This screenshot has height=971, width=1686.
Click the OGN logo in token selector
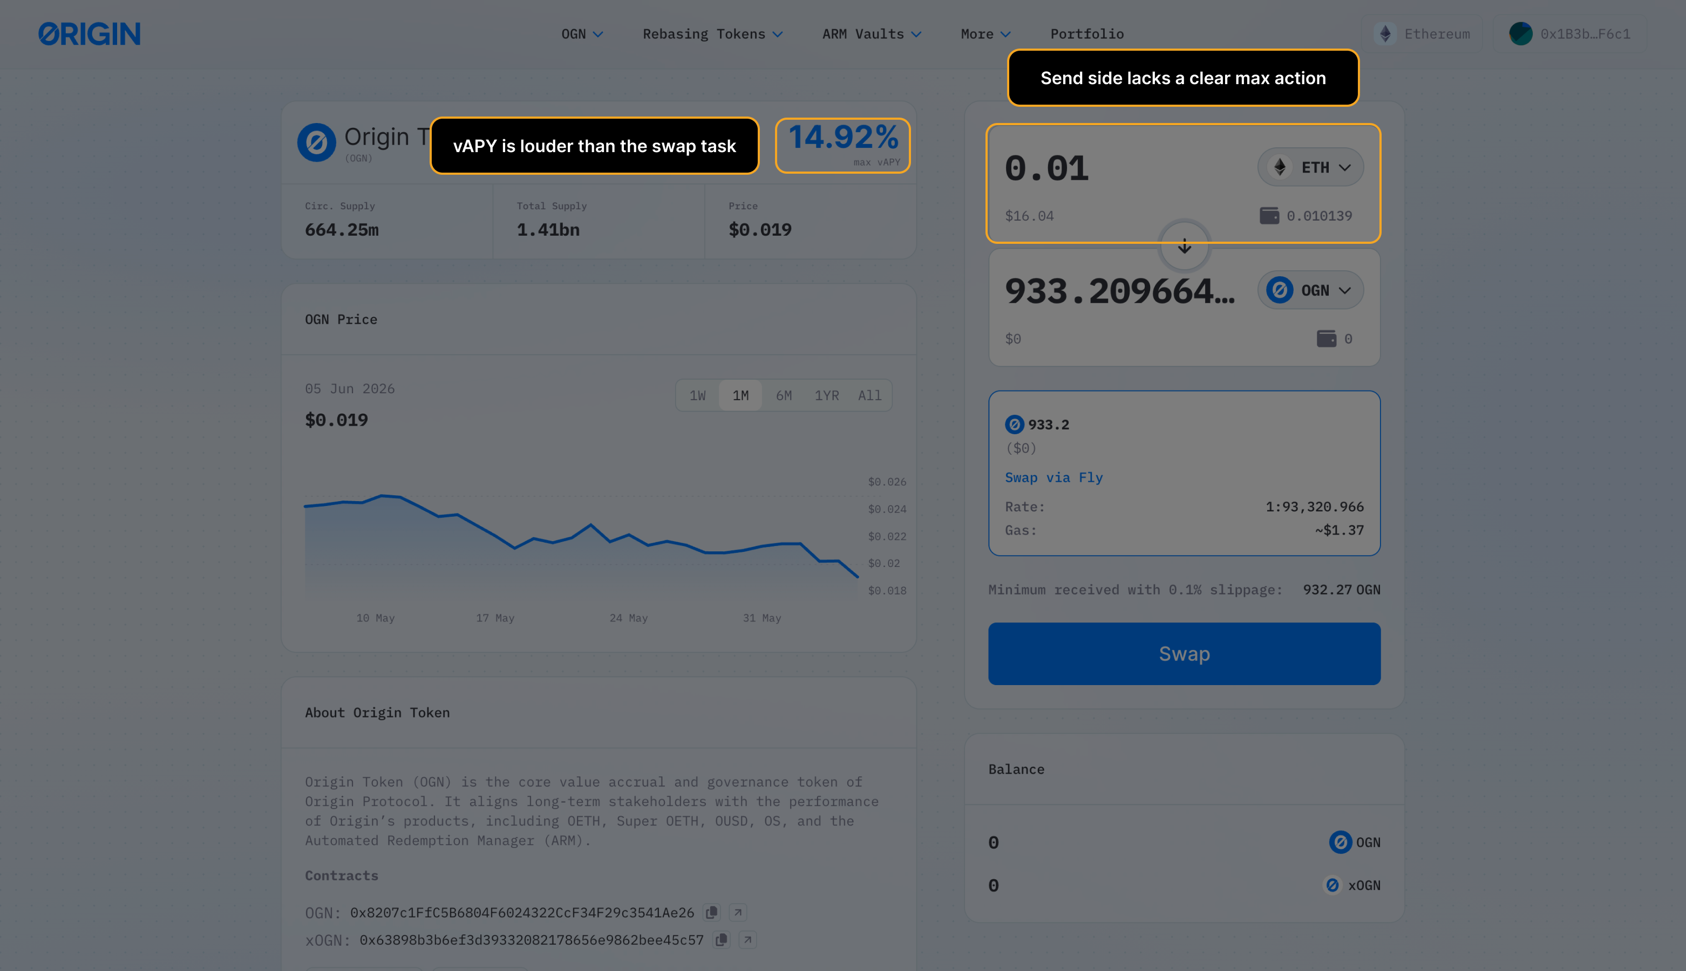pos(1280,290)
